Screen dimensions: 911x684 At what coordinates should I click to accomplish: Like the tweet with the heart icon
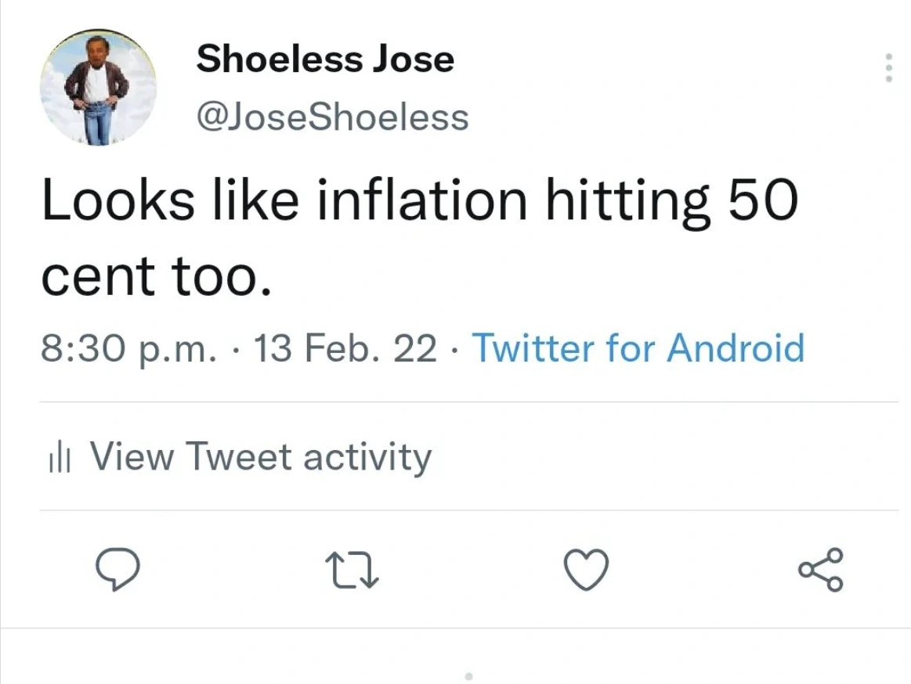(586, 569)
